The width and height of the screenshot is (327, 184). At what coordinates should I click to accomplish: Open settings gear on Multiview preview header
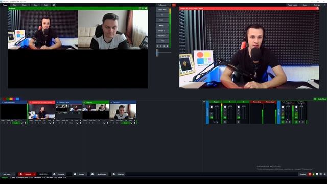pos(146,8)
